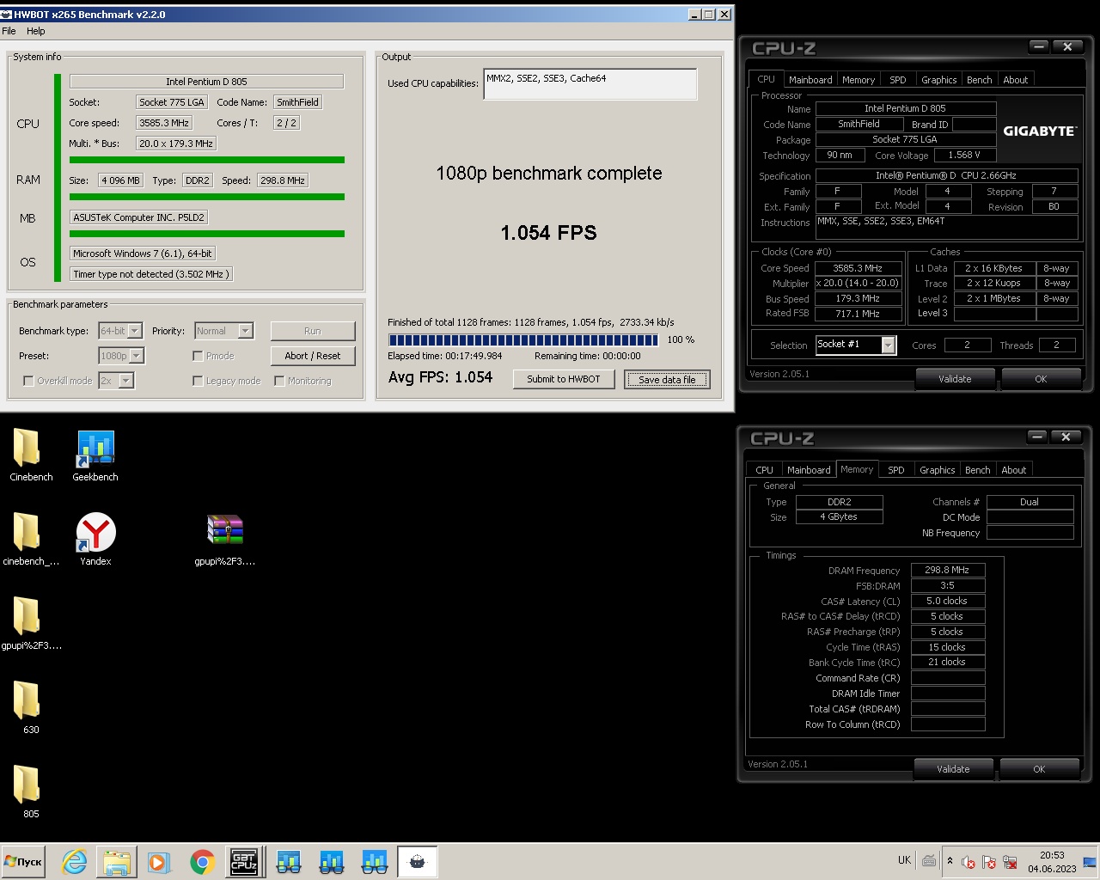Click the benchmark progress bar at 100%
1100x880 pixels.
pyautogui.click(x=523, y=339)
